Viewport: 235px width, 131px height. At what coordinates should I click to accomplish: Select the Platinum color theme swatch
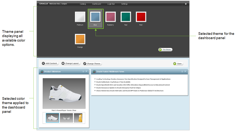(x=80, y=17)
